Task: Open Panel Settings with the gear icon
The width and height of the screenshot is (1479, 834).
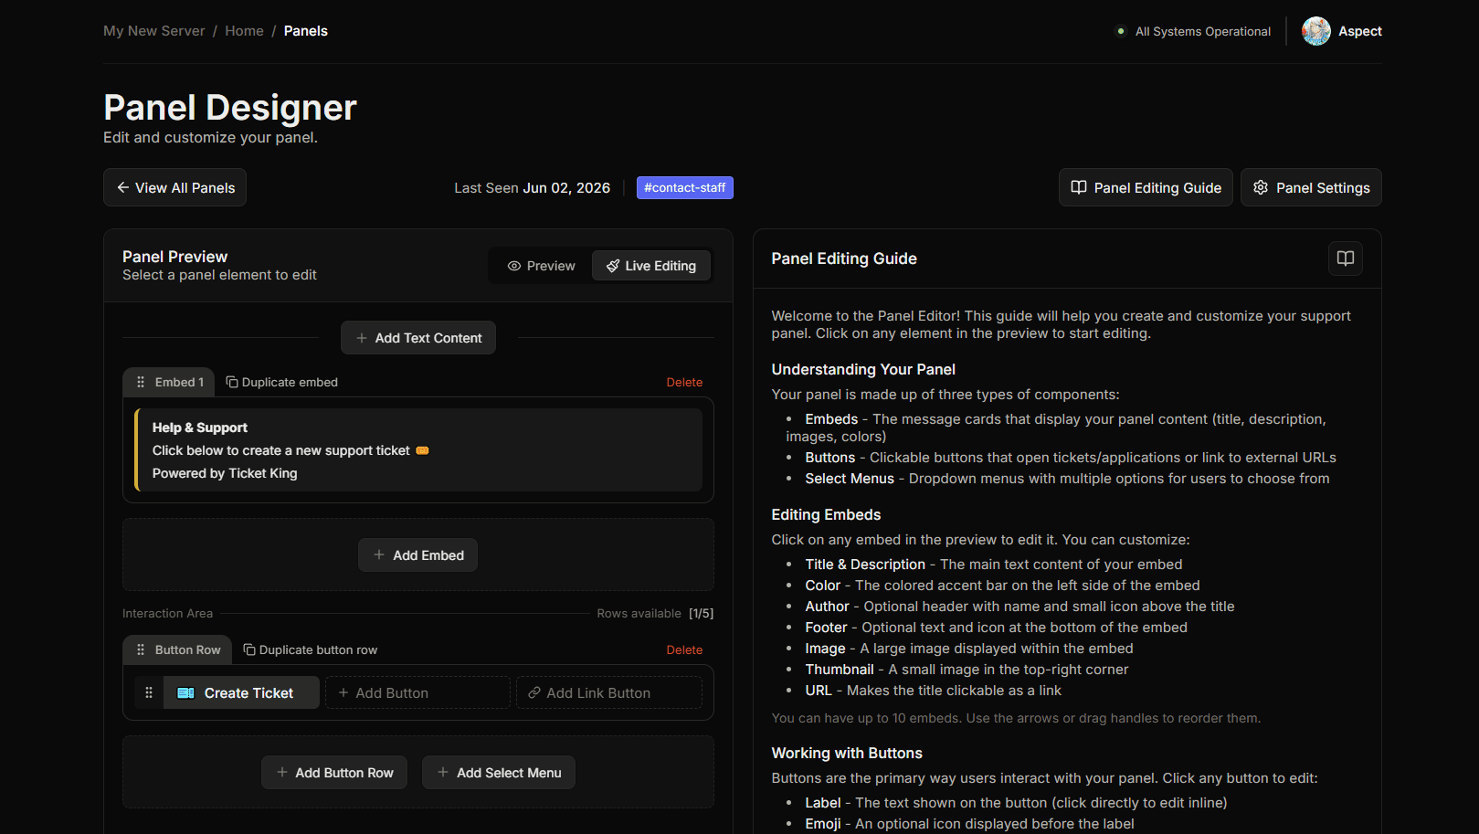Action: point(1311,187)
